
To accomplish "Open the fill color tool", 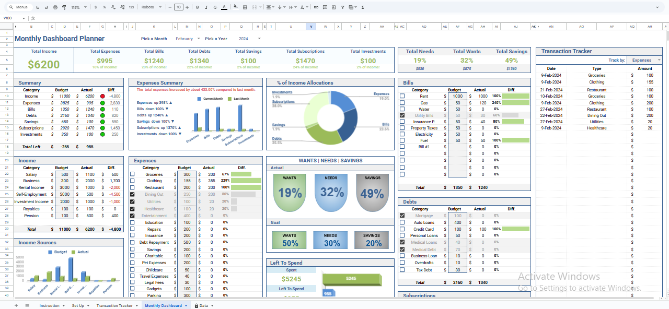I will (x=235, y=7).
